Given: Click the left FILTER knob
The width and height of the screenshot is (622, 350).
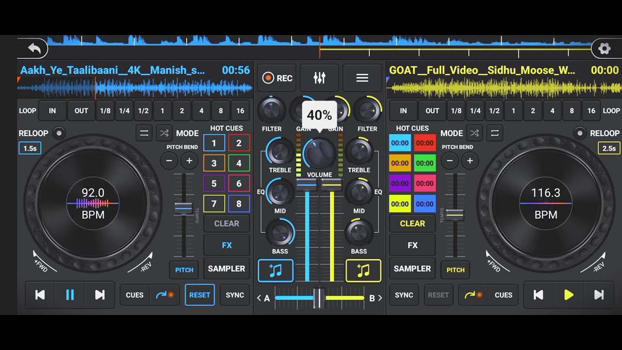Looking at the screenshot, I should click(272, 111).
